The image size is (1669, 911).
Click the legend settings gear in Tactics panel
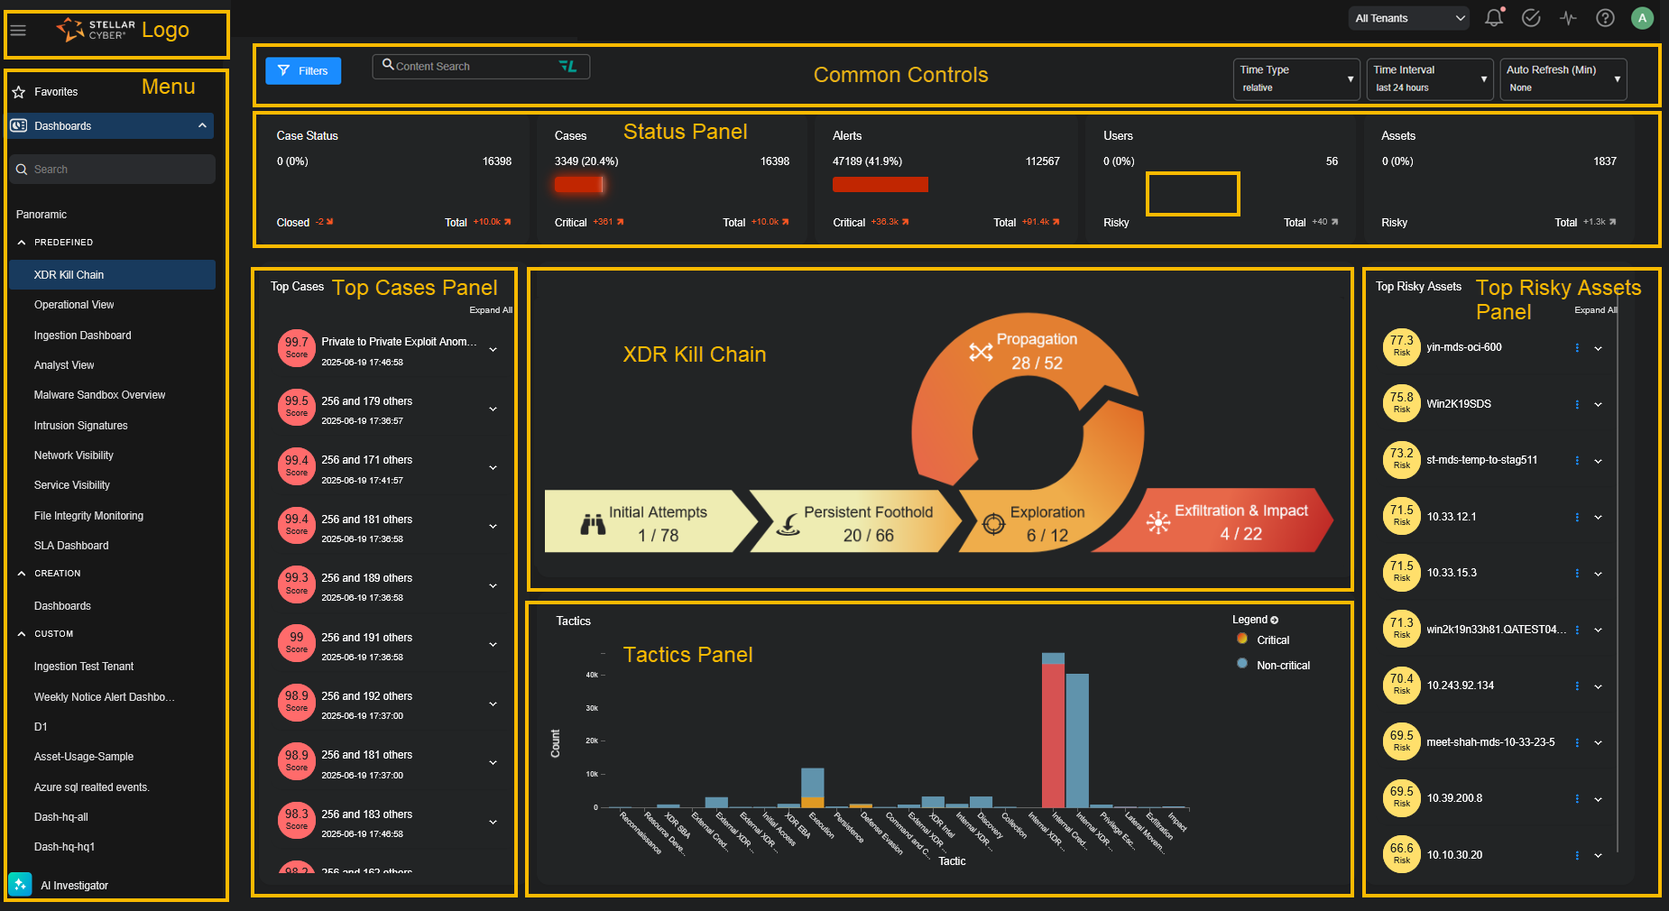coord(1273,620)
